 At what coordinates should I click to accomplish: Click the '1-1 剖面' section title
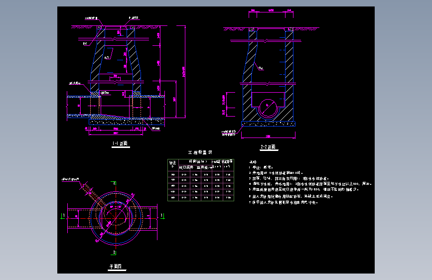(120, 143)
